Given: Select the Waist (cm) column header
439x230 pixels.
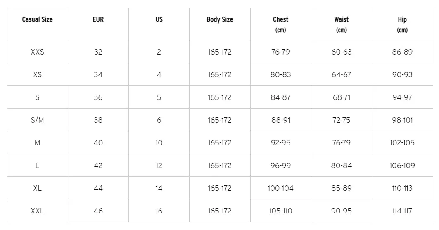Looking at the screenshot, I should 341,24.
